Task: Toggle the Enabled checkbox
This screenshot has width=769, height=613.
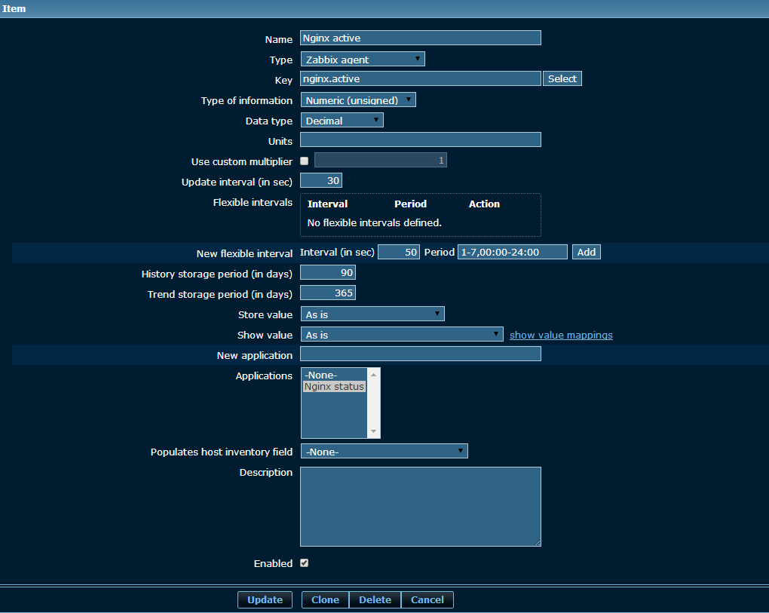Action: click(305, 563)
